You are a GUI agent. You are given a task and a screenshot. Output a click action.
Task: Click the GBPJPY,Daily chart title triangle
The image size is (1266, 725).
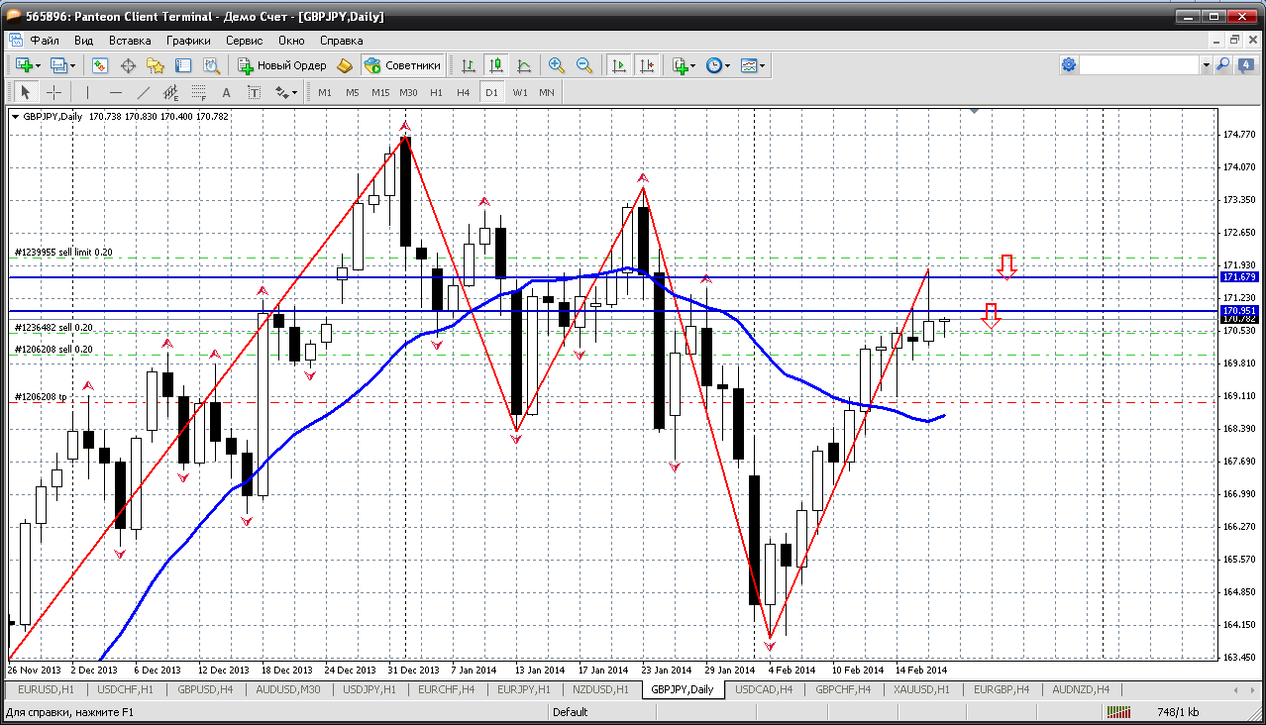[x=15, y=117]
